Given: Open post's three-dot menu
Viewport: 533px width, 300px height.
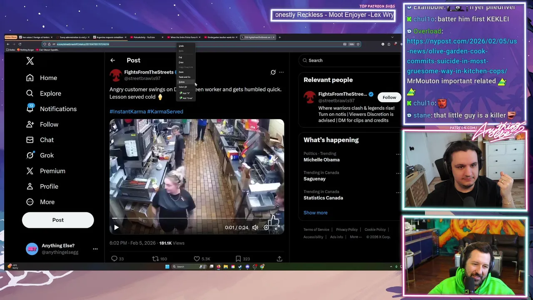Looking at the screenshot, I should 281,72.
